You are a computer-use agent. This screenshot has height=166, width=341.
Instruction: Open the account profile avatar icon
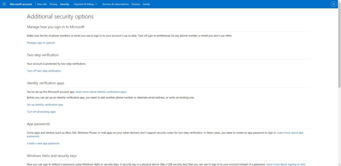[333, 4]
